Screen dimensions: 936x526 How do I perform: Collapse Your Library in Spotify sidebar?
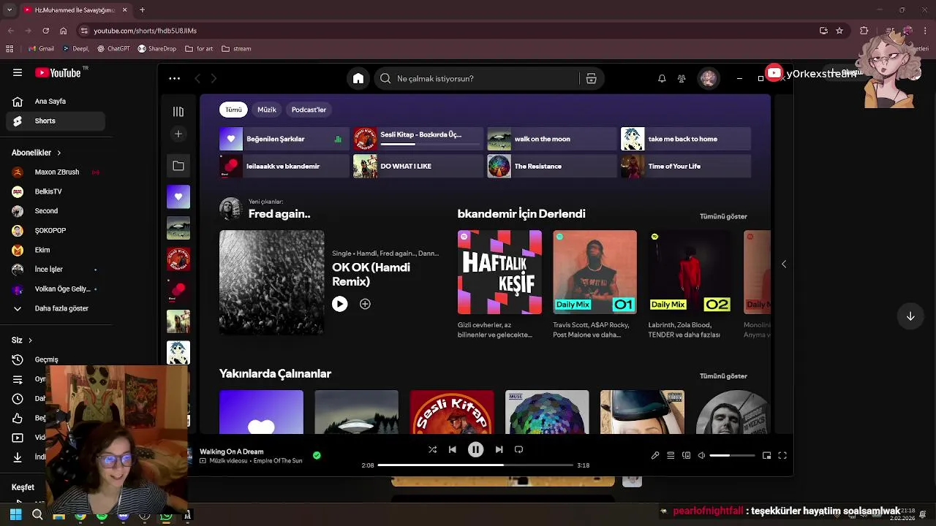point(178,112)
